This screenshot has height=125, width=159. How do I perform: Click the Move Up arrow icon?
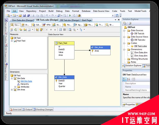click(51, 30)
